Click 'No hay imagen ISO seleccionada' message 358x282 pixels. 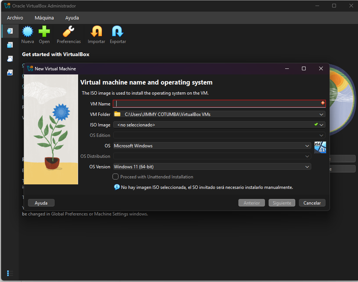[x=207, y=187]
